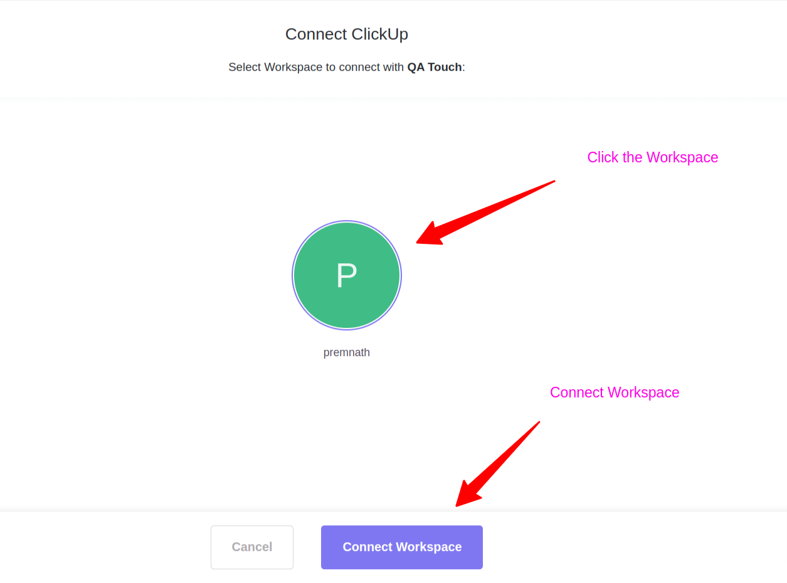This screenshot has height=583, width=787.
Task: Click the tail of the upper red arrow
Action: [553, 182]
